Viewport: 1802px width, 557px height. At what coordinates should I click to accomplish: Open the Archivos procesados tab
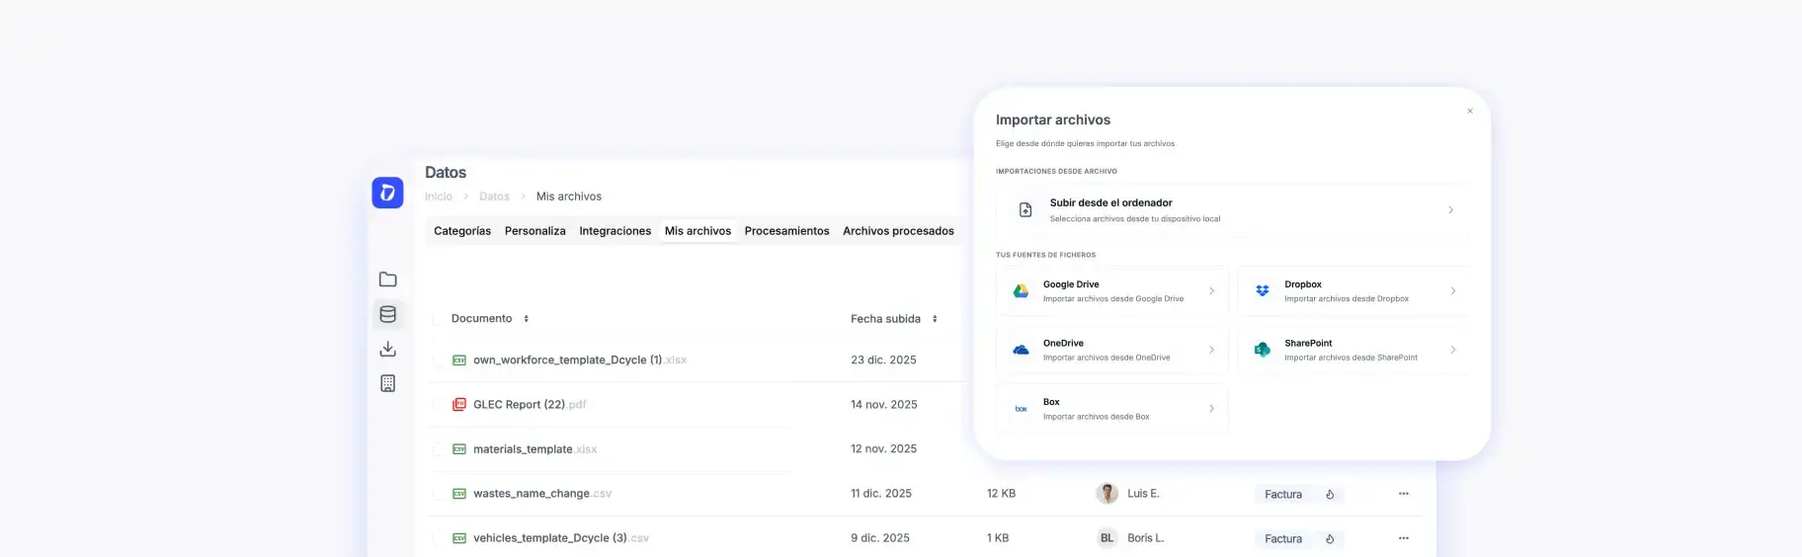tap(898, 231)
